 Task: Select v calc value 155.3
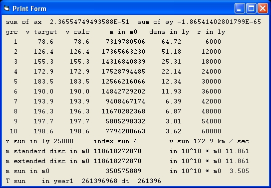coord(79,62)
